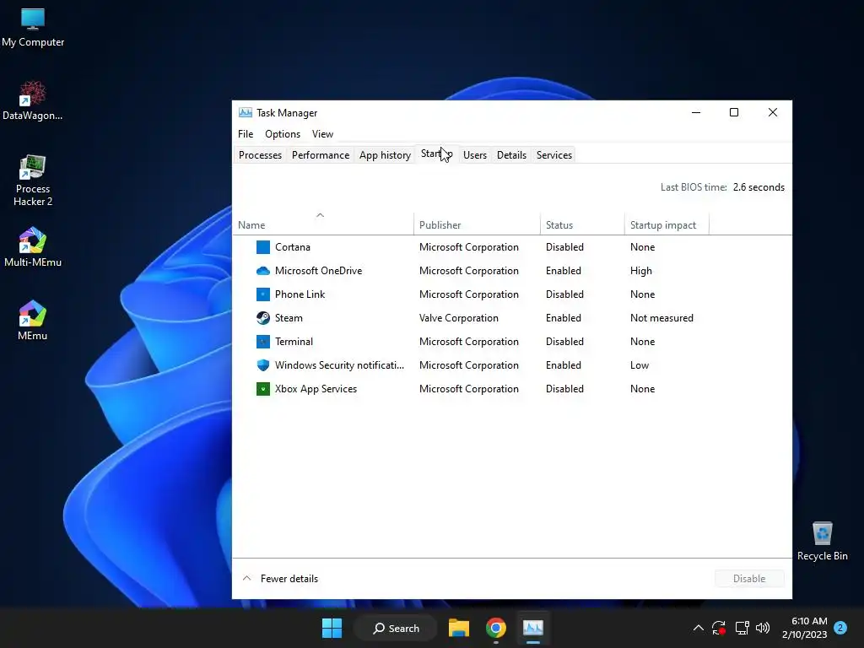
Task: Switch to the Performance tab
Action: (320, 155)
